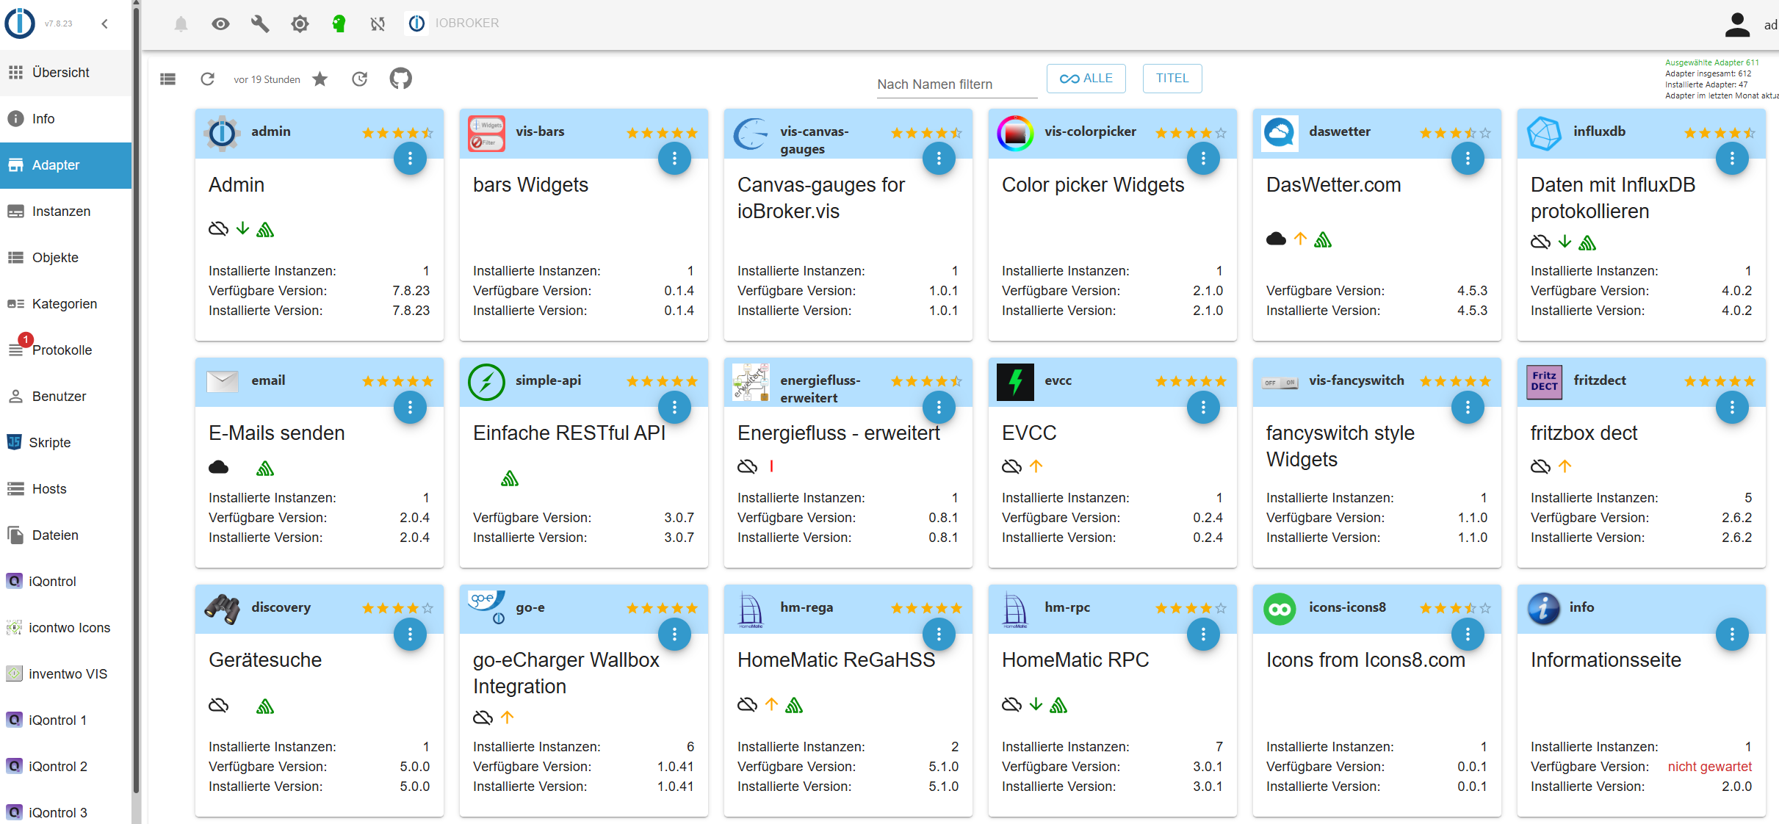The width and height of the screenshot is (1779, 824).
Task: Open iQontrol 2 in the sidebar
Action: 66,767
